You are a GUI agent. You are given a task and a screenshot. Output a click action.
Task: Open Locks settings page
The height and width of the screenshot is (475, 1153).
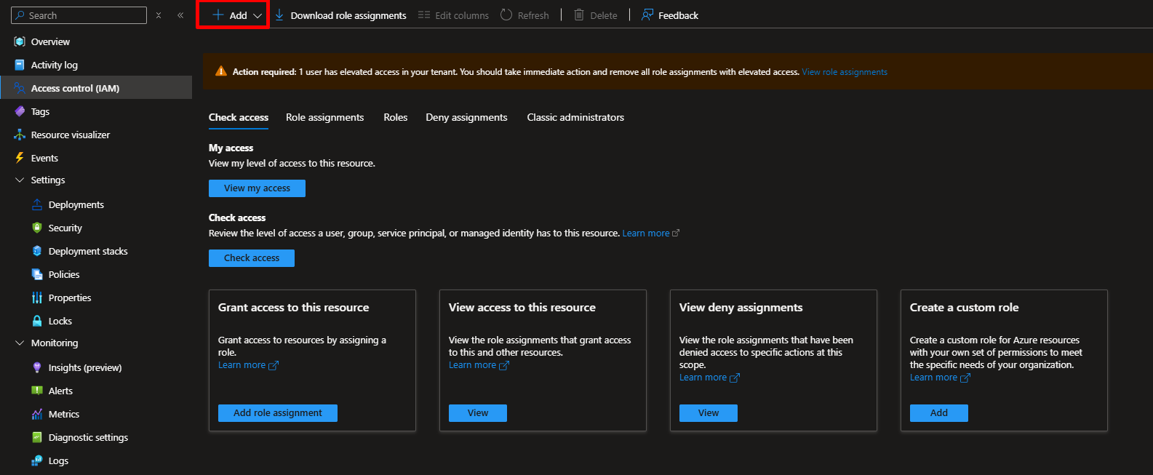point(60,321)
